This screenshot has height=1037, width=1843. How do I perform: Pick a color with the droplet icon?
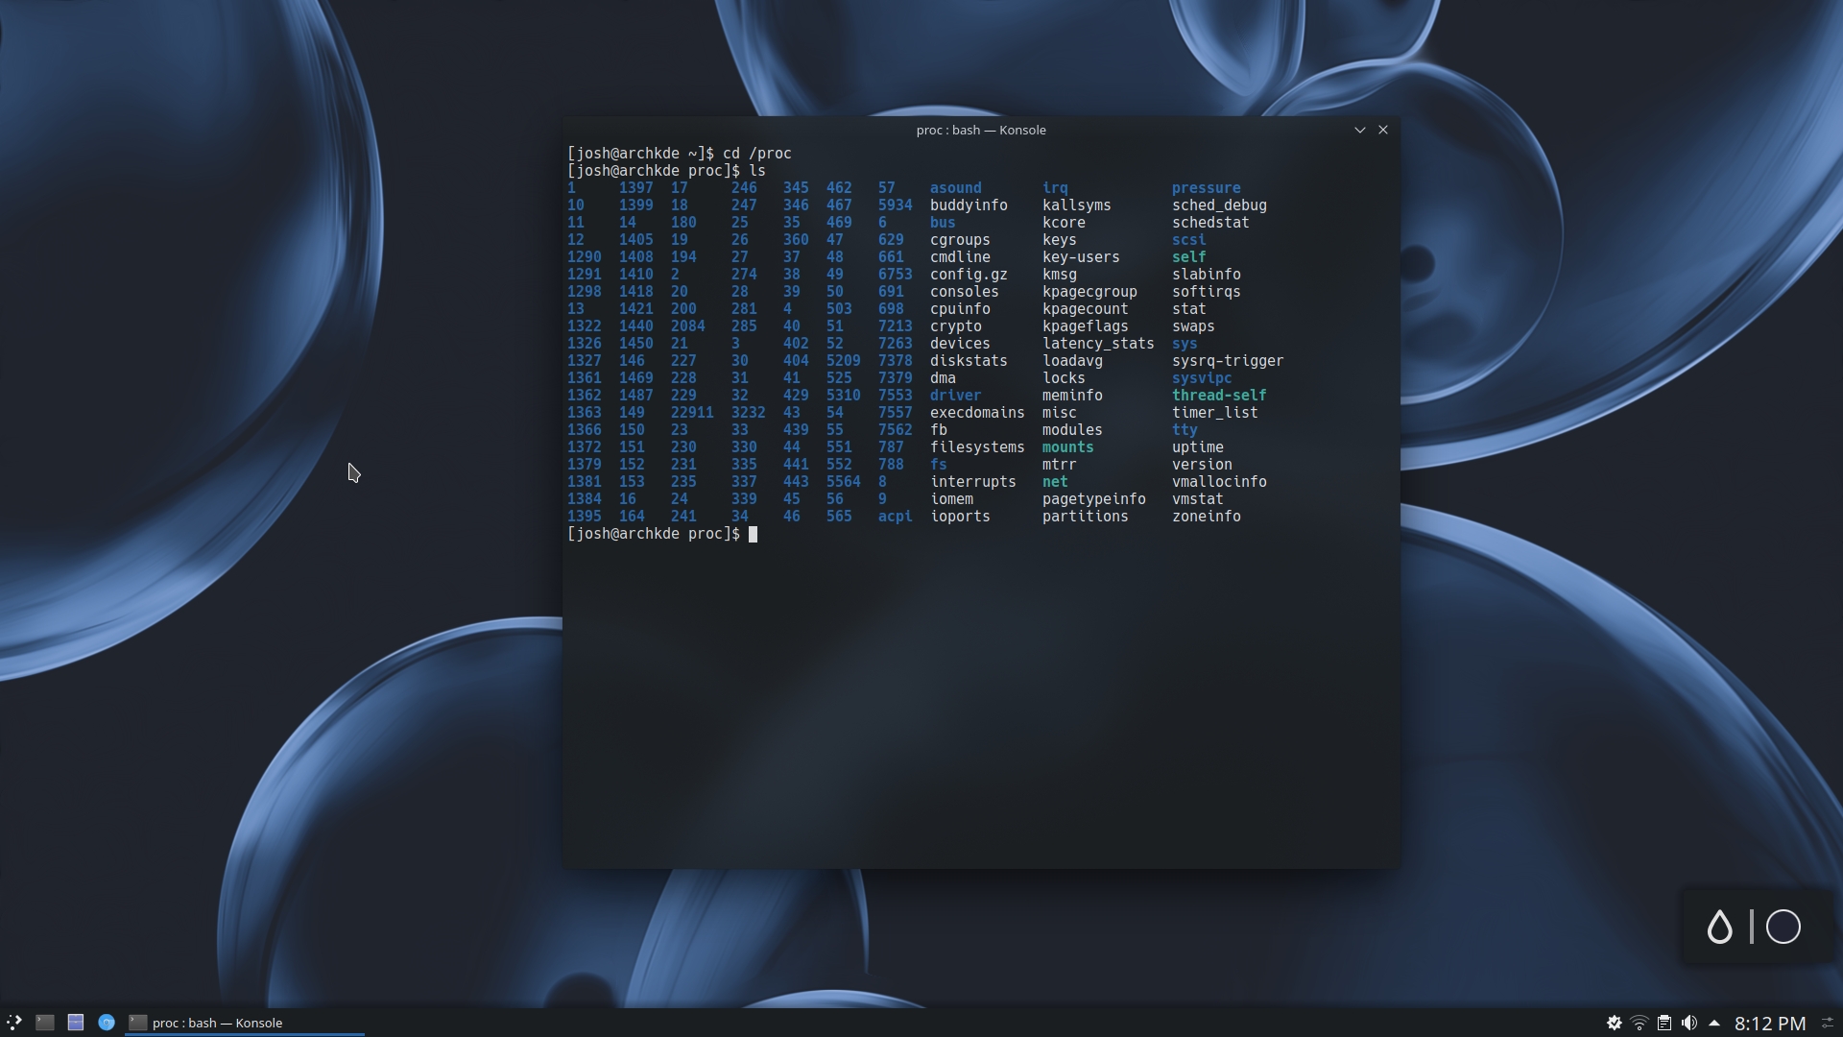pos(1720,927)
